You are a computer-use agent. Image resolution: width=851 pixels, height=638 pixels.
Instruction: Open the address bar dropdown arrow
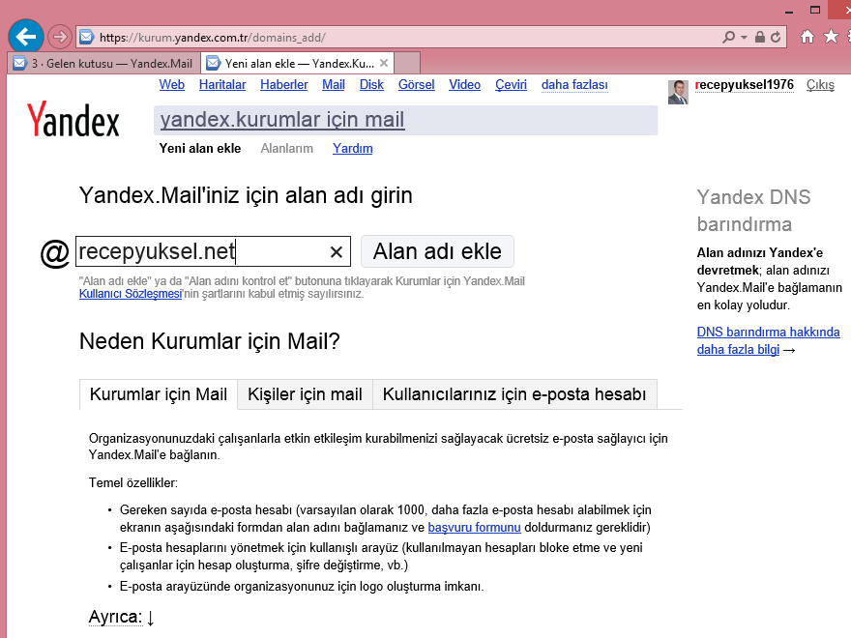744,37
